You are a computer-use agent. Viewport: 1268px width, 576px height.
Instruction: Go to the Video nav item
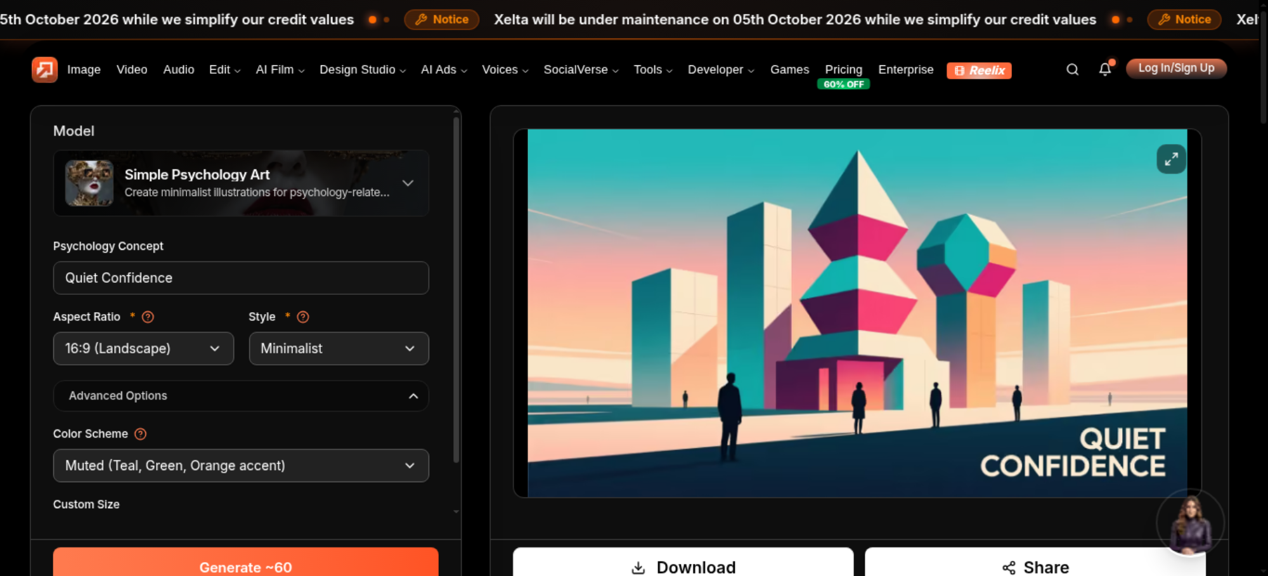(x=132, y=70)
